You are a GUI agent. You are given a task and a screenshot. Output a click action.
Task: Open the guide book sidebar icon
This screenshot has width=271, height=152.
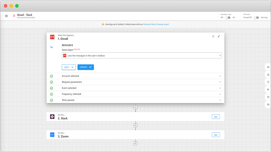pyautogui.click(x=268, y=67)
